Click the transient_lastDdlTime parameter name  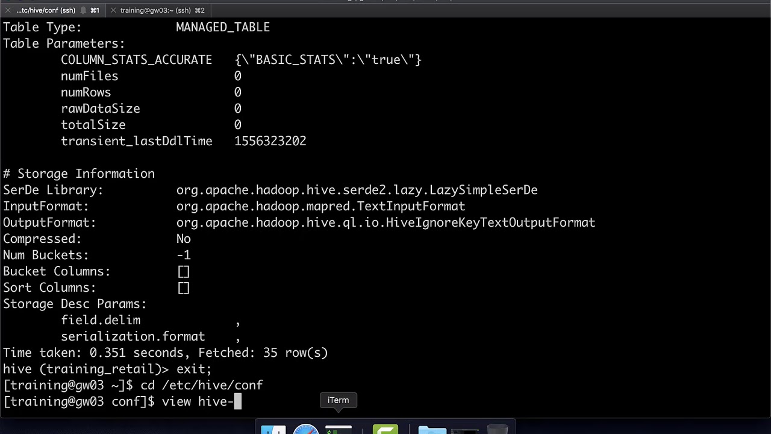click(136, 141)
